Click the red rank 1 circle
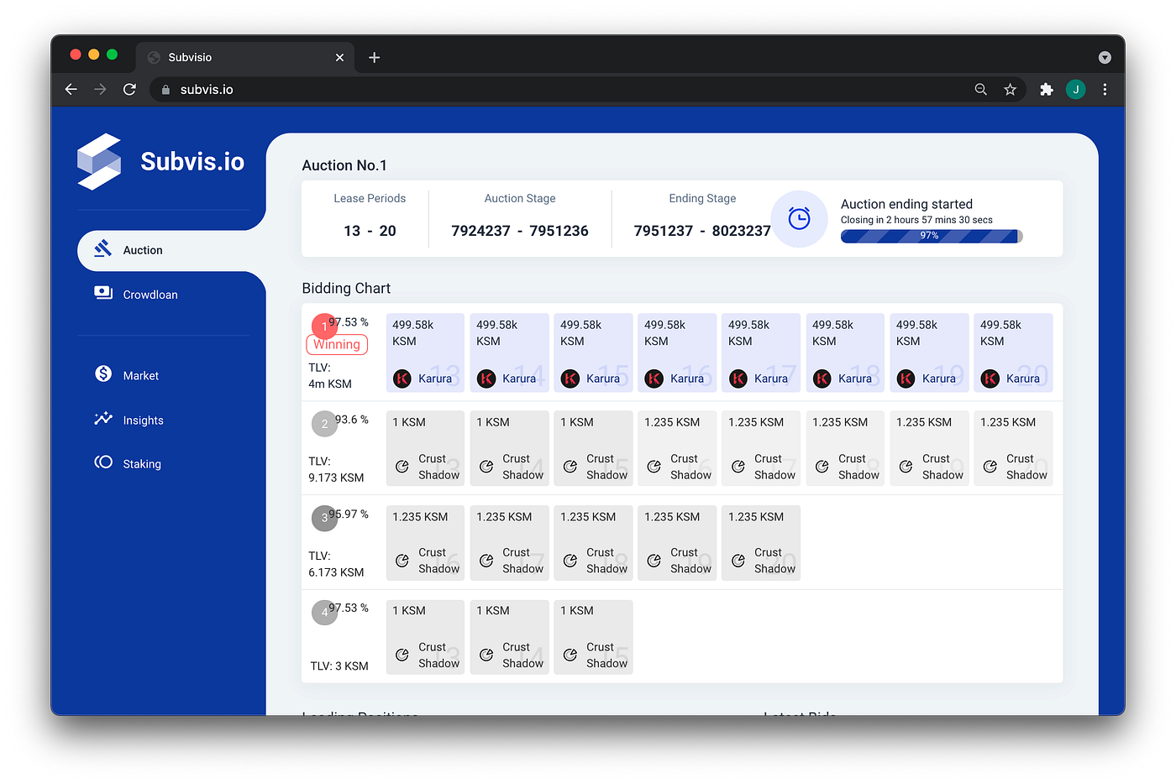 (323, 326)
